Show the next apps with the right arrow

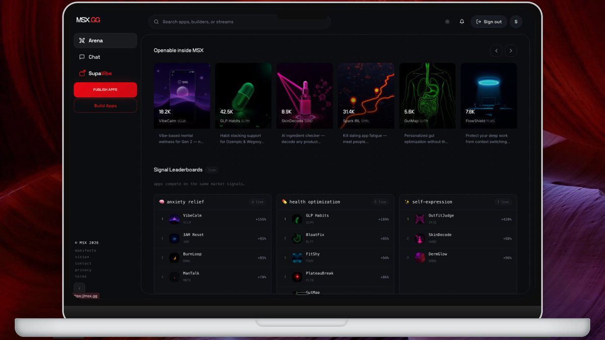click(511, 50)
